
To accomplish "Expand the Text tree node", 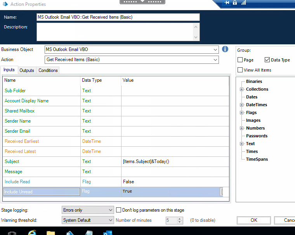I will tap(241, 144).
